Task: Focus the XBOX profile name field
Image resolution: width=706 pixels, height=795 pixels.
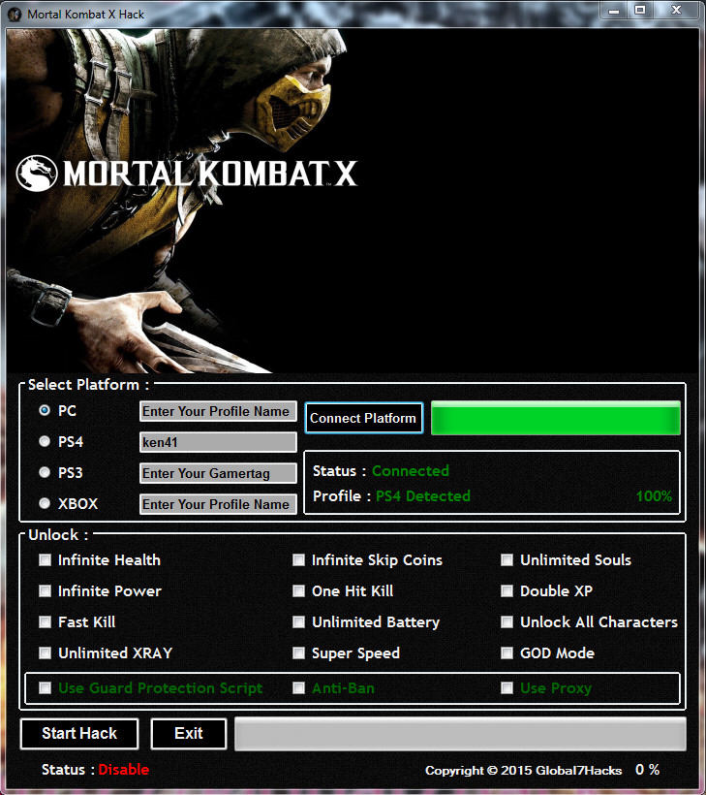Action: click(x=218, y=504)
